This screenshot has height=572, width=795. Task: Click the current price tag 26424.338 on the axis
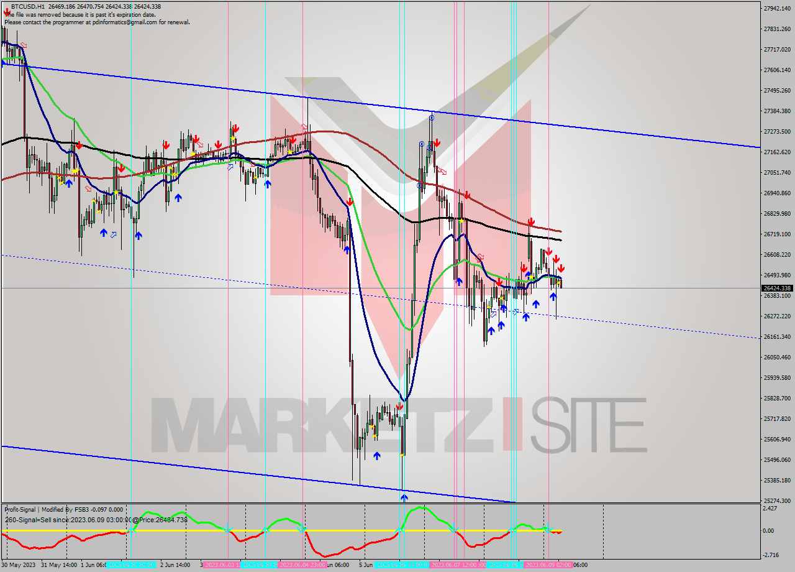[776, 288]
